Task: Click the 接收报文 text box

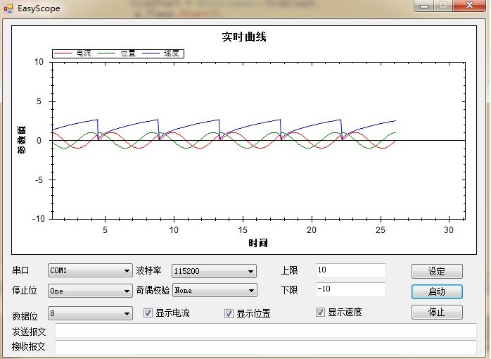Action: pos(265,347)
